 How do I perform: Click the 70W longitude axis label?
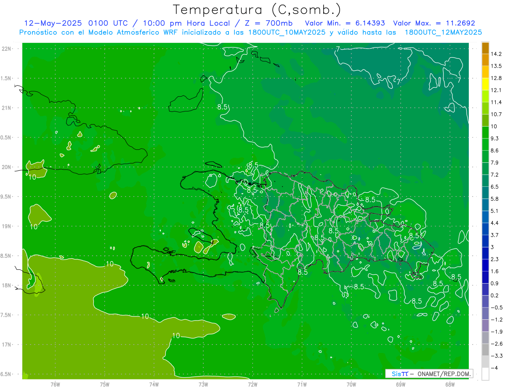(x=351, y=384)
